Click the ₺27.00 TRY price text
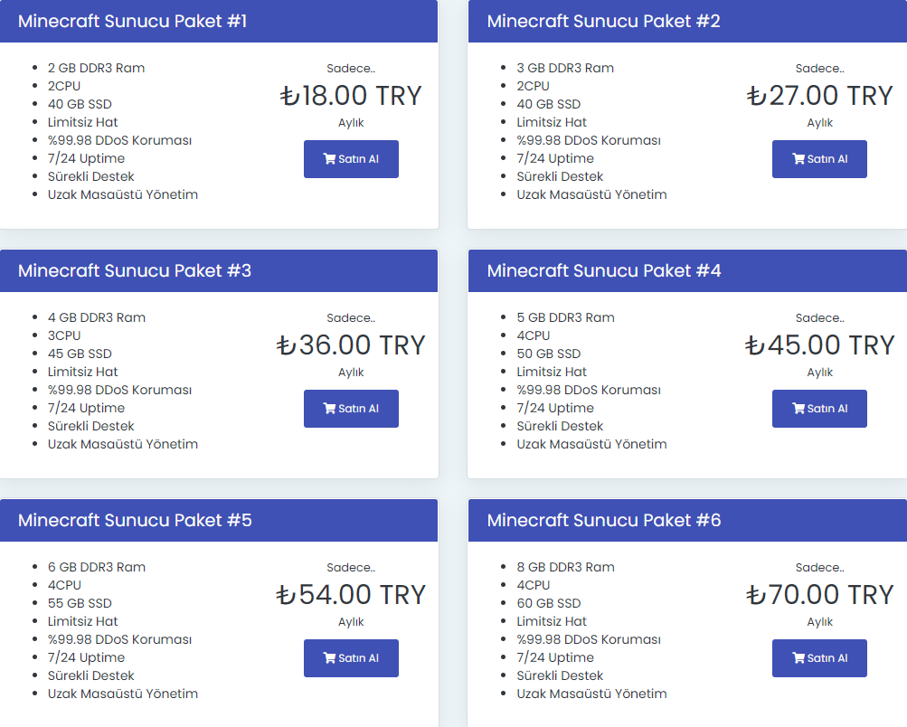907x727 pixels. tap(819, 96)
